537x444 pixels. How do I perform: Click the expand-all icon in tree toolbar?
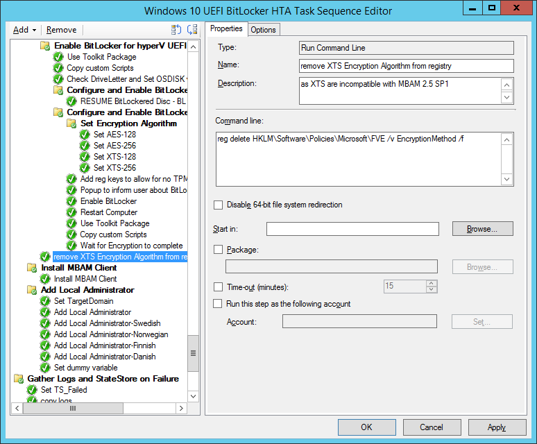coord(176,30)
